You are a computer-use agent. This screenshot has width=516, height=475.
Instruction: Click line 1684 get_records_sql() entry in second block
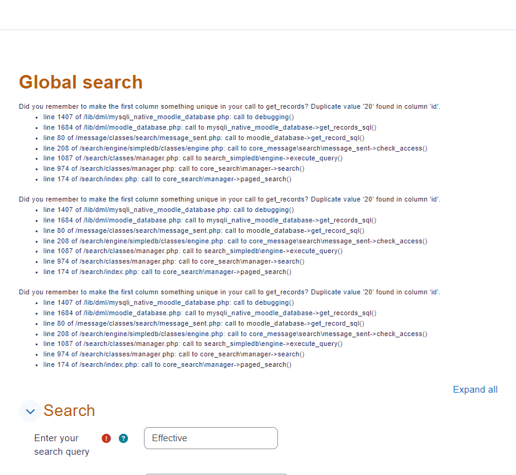click(x=210, y=220)
